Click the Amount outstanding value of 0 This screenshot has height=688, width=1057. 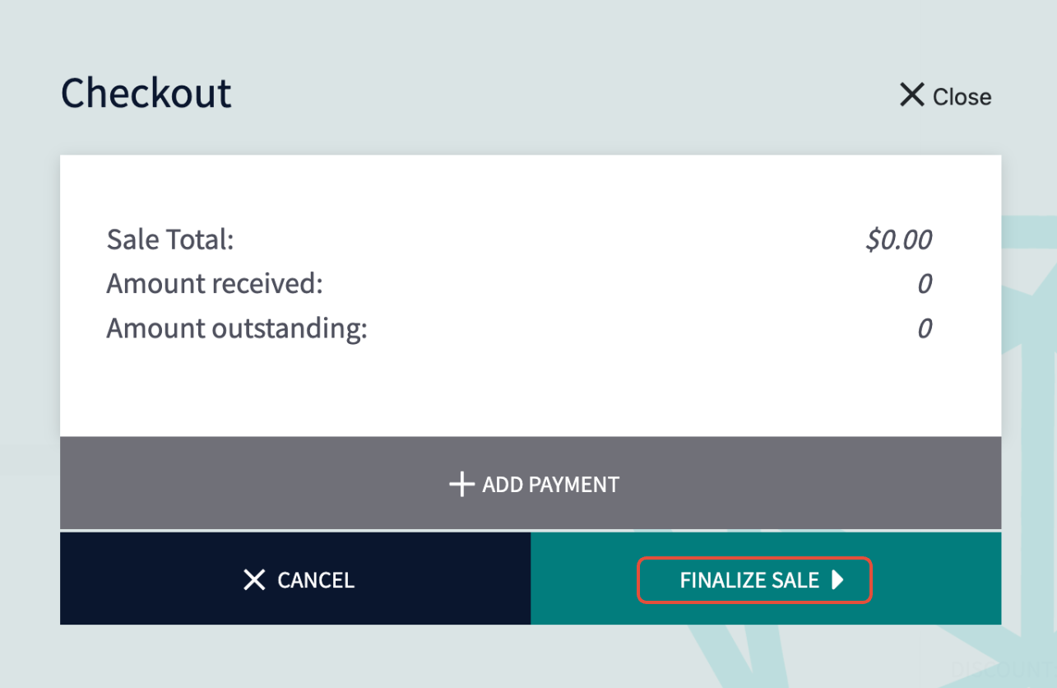[925, 329]
